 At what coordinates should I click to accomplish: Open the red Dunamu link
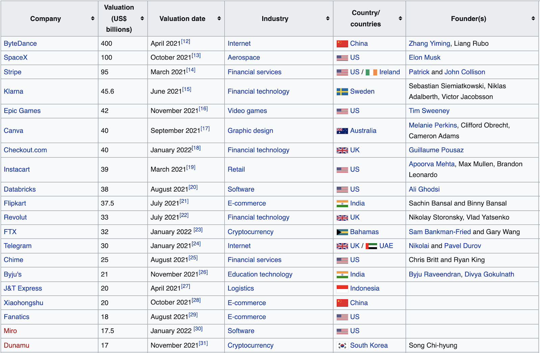(x=17, y=345)
